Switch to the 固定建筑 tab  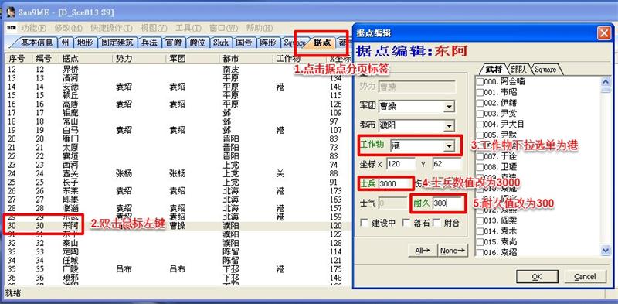(x=117, y=43)
